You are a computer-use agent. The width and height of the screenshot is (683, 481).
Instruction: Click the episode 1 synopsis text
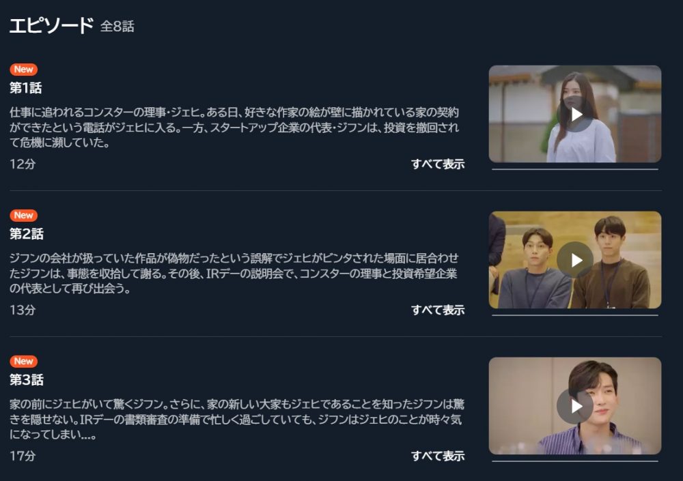[234, 128]
